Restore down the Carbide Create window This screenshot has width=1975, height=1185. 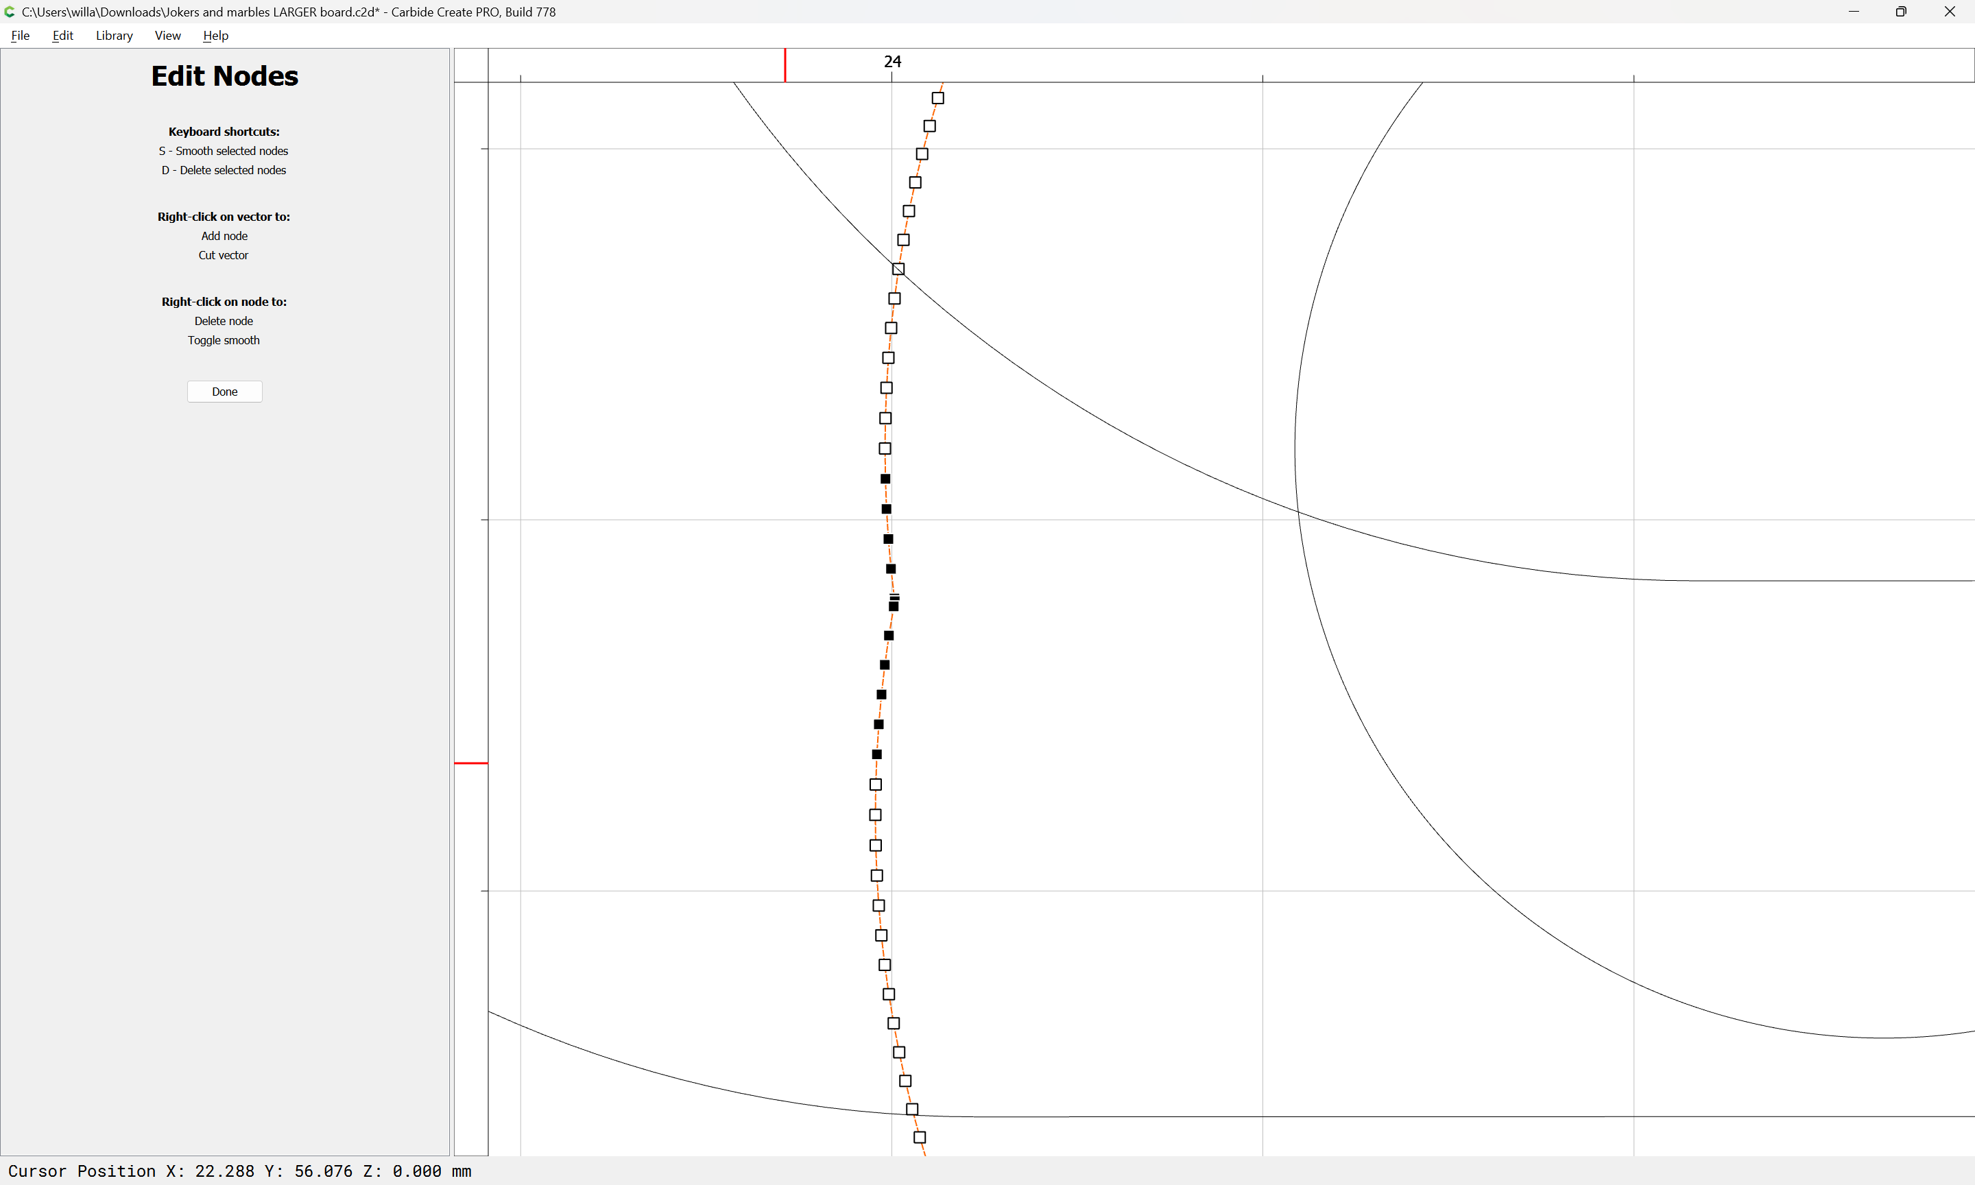[1902, 12]
